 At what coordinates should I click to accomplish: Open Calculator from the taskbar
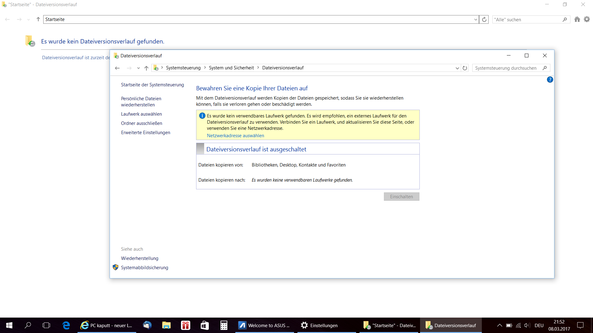pos(224,325)
